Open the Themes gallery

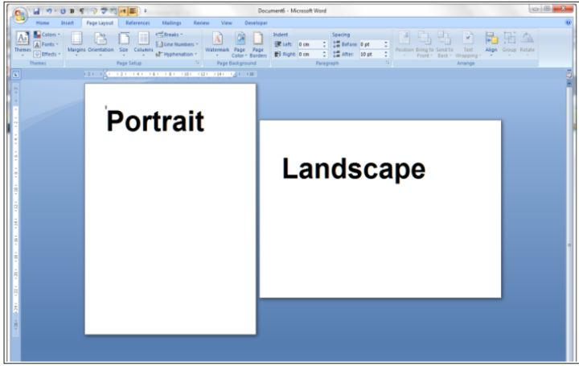point(23,43)
